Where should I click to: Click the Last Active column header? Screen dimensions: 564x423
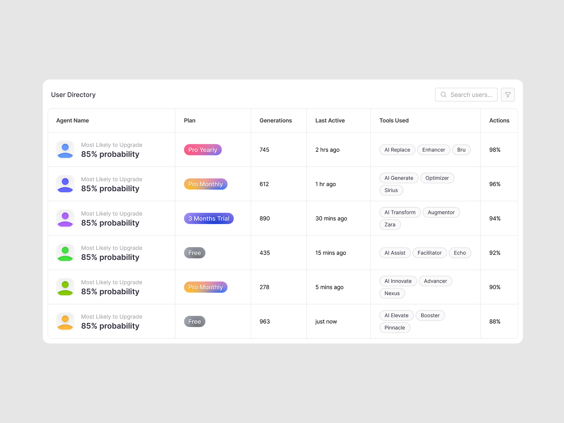point(330,120)
